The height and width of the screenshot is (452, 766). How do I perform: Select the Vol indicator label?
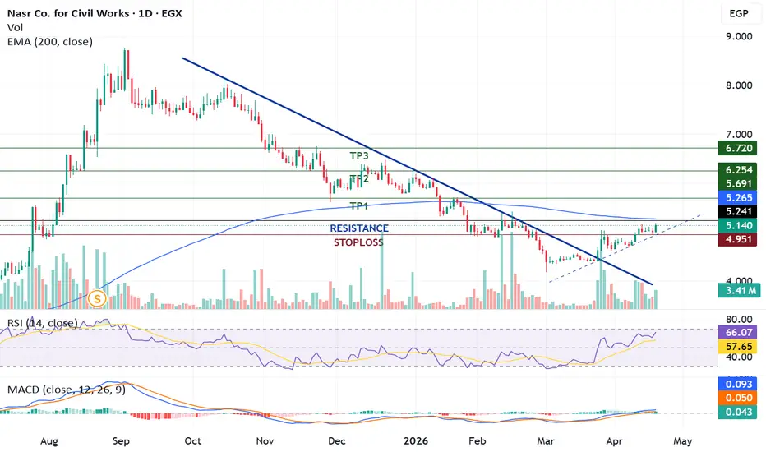[15, 27]
